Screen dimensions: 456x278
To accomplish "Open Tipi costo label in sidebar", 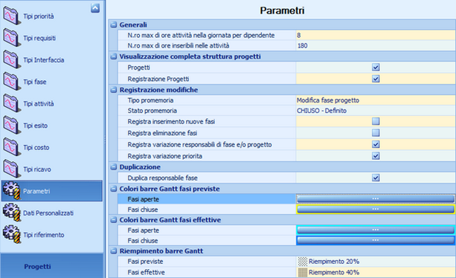I will [36, 147].
